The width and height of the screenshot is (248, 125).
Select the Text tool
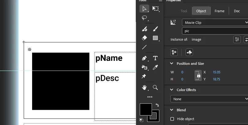(x=155, y=58)
